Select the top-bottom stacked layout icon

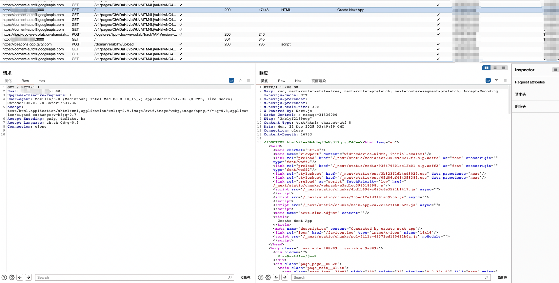pyautogui.click(x=495, y=68)
